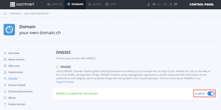Open the Domains menu
Image resolution: width=221 pixels, height=110 pixels.
click(x=75, y=4)
